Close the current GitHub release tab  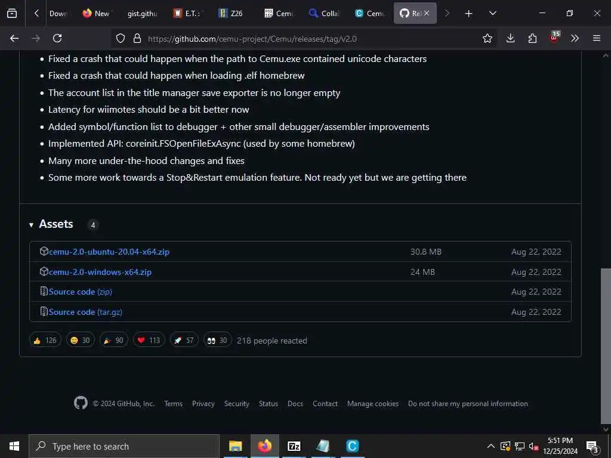(427, 13)
